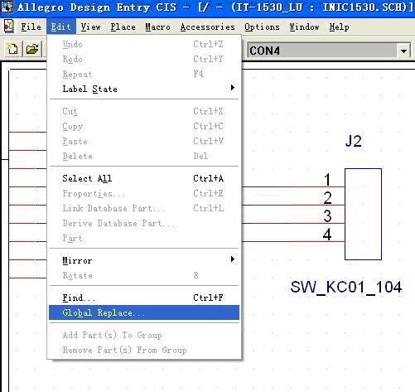
Task: Open the Macro menu
Action: [157, 27]
